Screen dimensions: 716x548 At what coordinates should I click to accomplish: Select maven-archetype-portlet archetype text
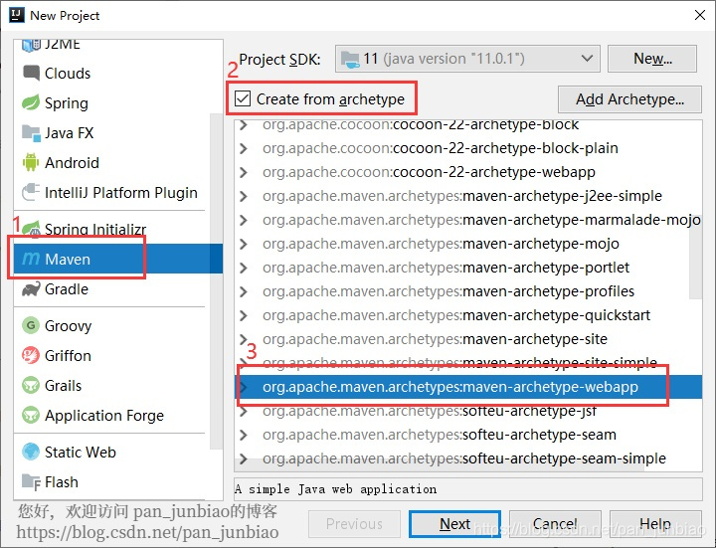pos(446,268)
